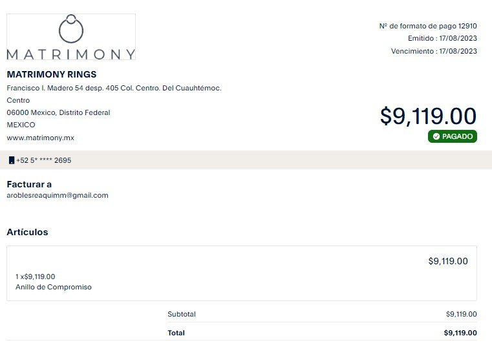Viewport: 492px width, 356px height.
Task: Click the 1 x$9,119.00 quantity line
Action: click(x=35, y=277)
